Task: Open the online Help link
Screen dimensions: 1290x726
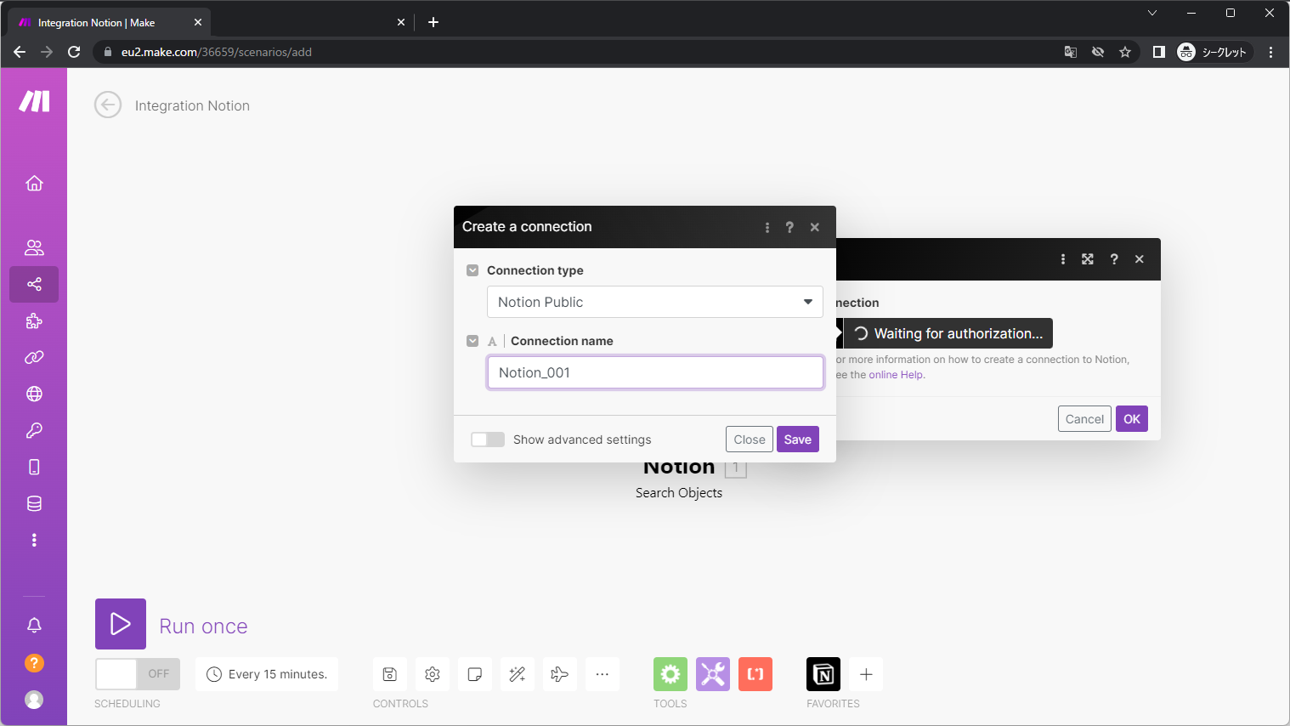Action: pos(896,375)
